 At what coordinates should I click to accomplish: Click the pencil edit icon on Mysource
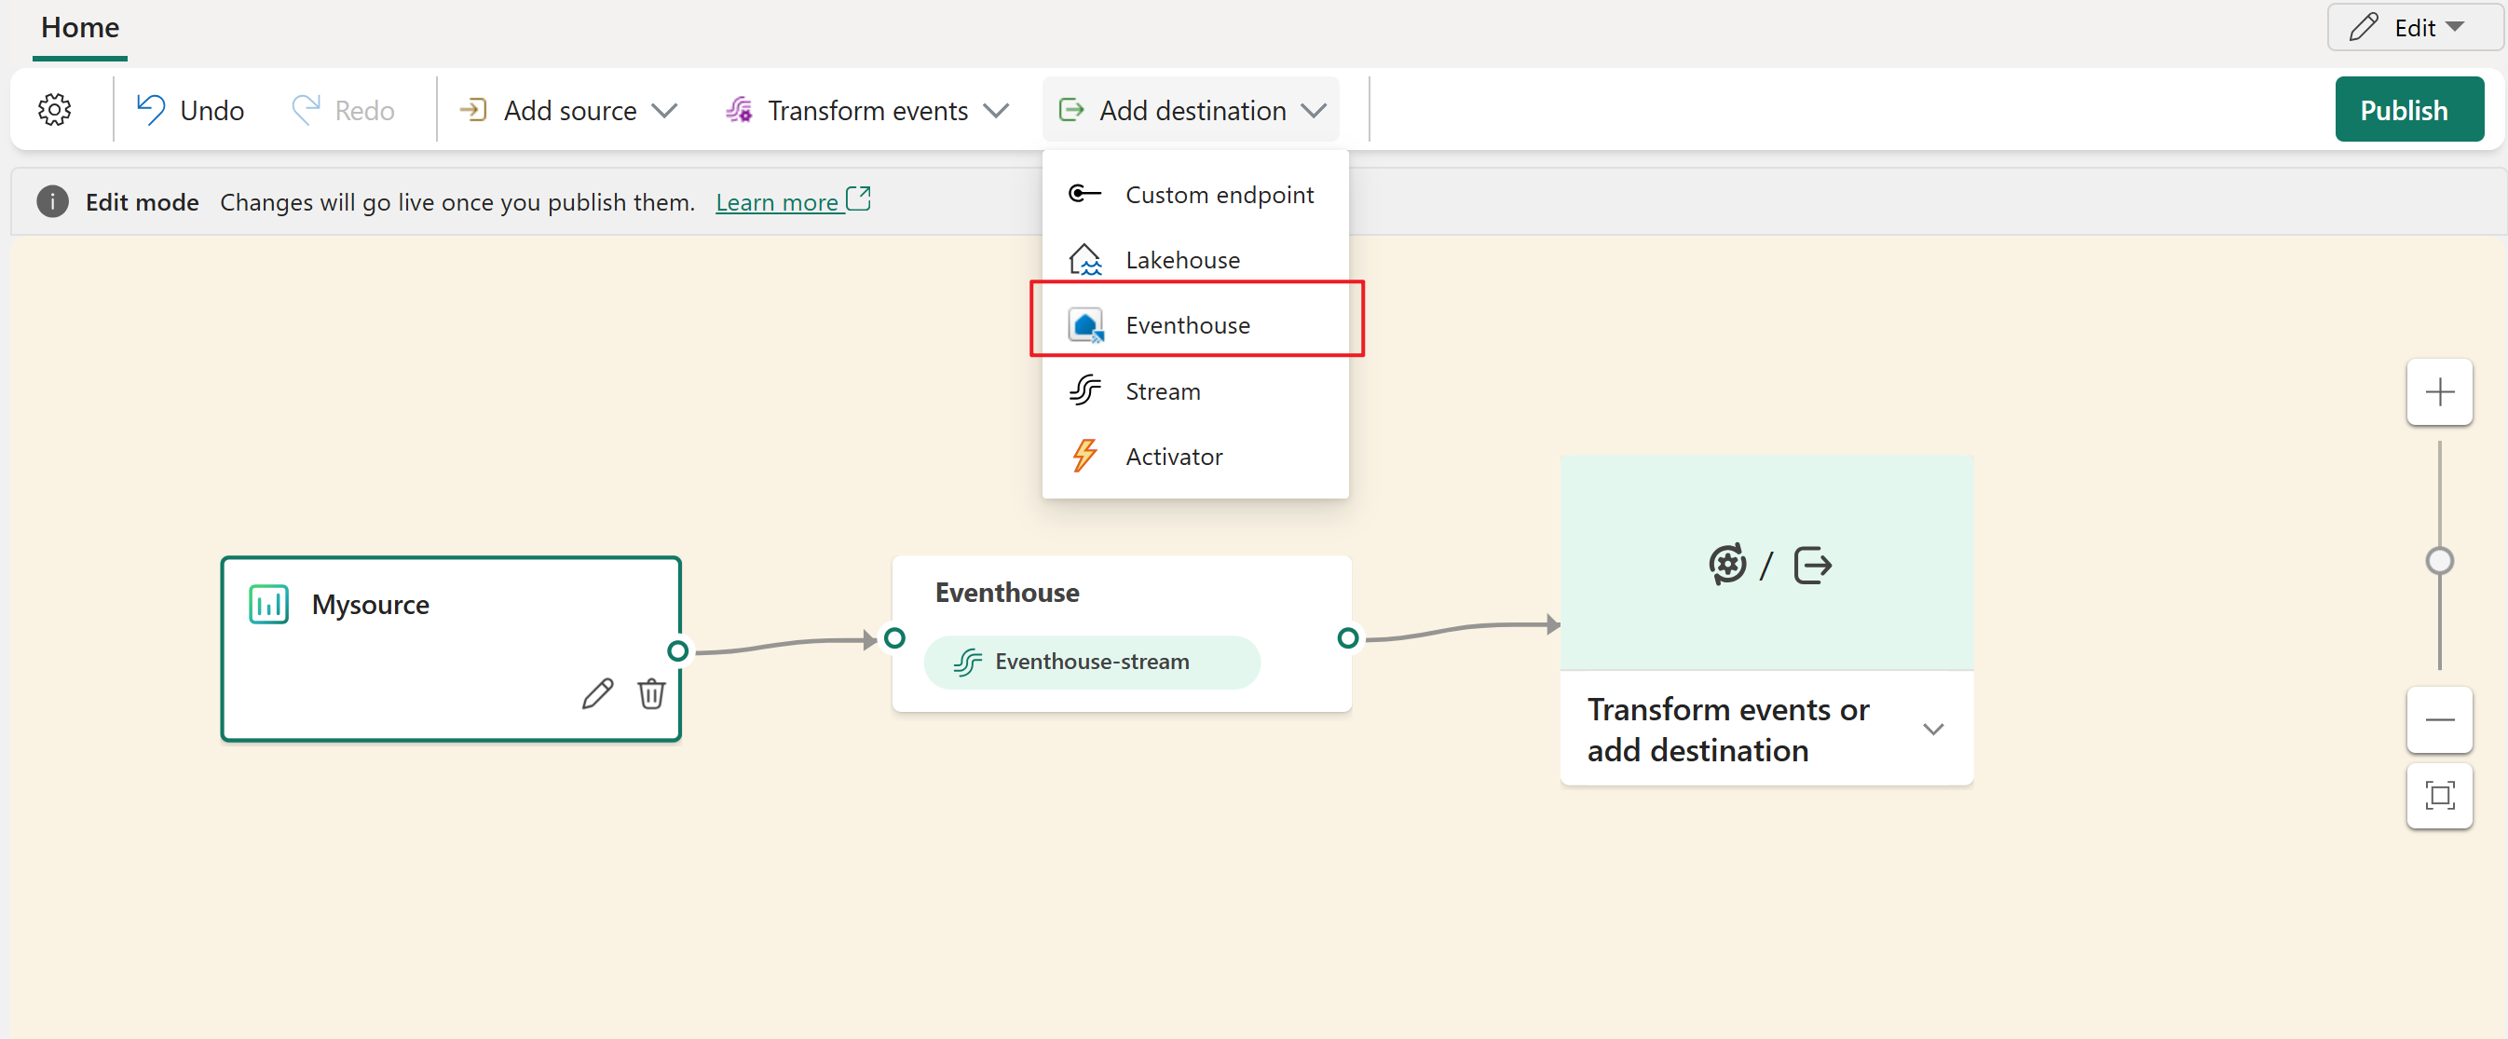[x=597, y=693]
